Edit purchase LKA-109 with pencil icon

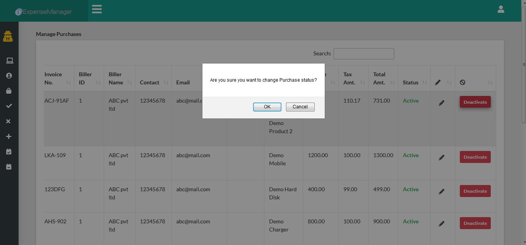[442, 158]
